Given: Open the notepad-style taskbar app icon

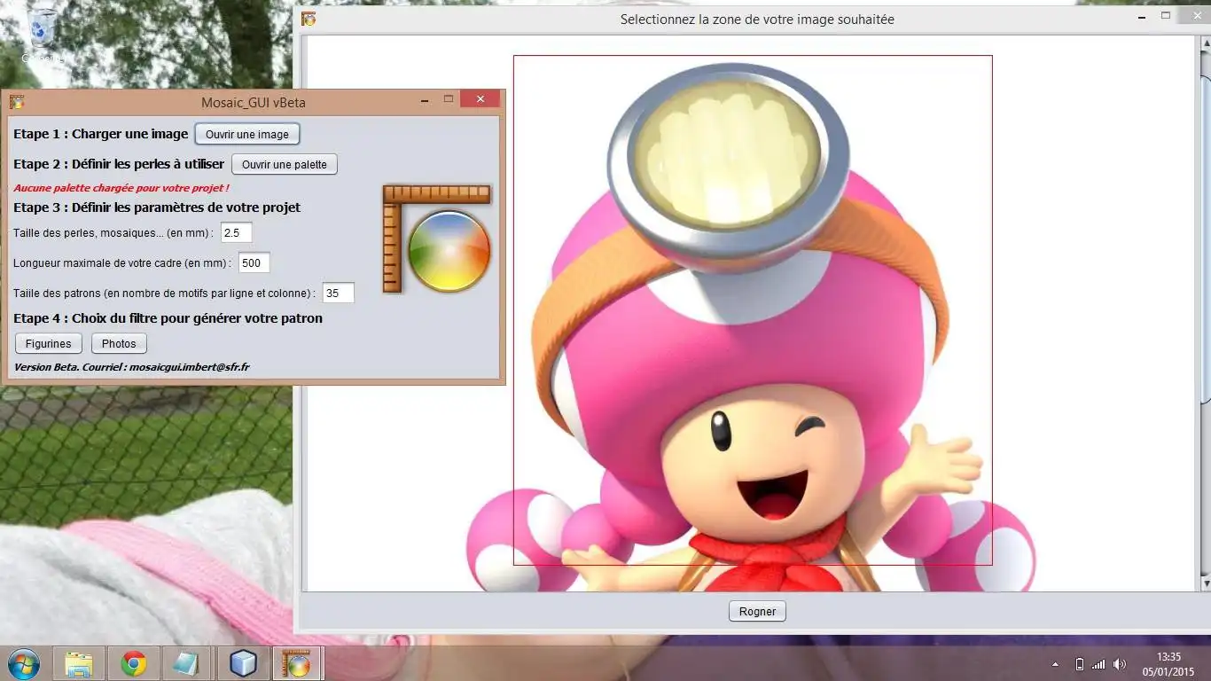Looking at the screenshot, I should [186, 663].
